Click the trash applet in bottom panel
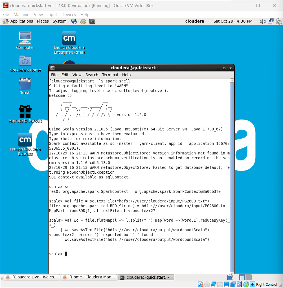Viewport: 283px width, 288px height. [x=230, y=277]
